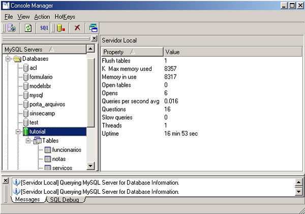Close the messages panel
Screen dimensions: 305x214
[6, 181]
